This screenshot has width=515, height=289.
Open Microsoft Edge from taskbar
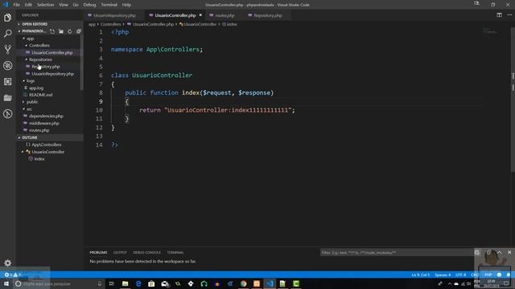138,283
